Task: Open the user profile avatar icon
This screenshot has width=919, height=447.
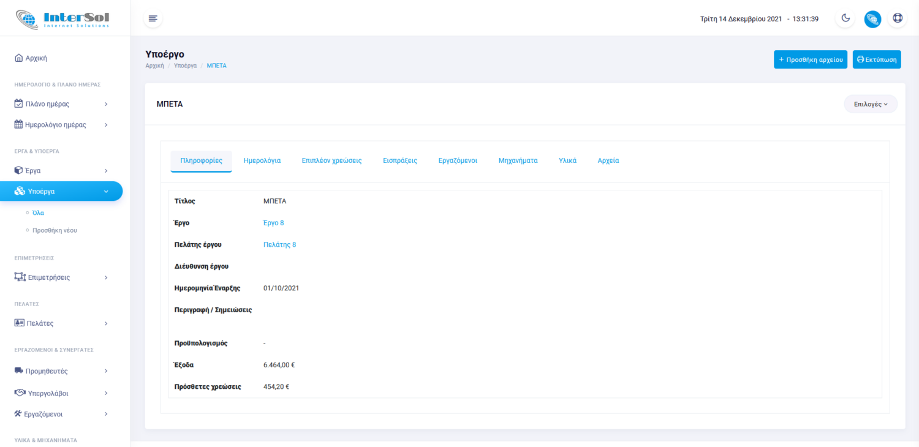Action: [x=872, y=19]
